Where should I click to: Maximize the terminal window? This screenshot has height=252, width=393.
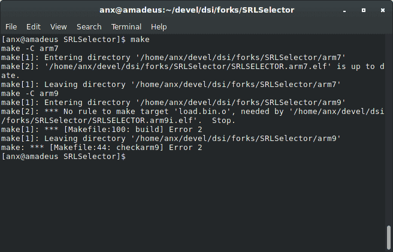364,10
